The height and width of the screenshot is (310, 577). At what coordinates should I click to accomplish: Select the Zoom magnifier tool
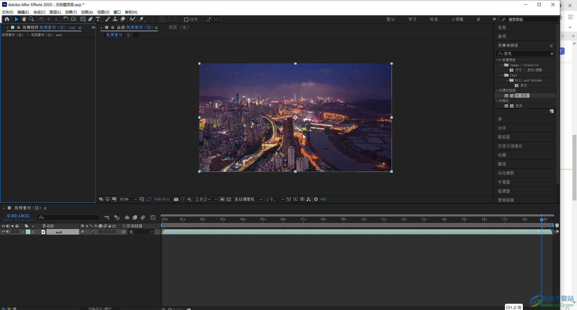(x=32, y=19)
